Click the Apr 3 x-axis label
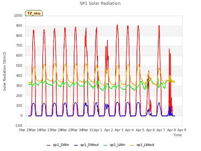Screen dimensions: 201x151 [119, 130]
